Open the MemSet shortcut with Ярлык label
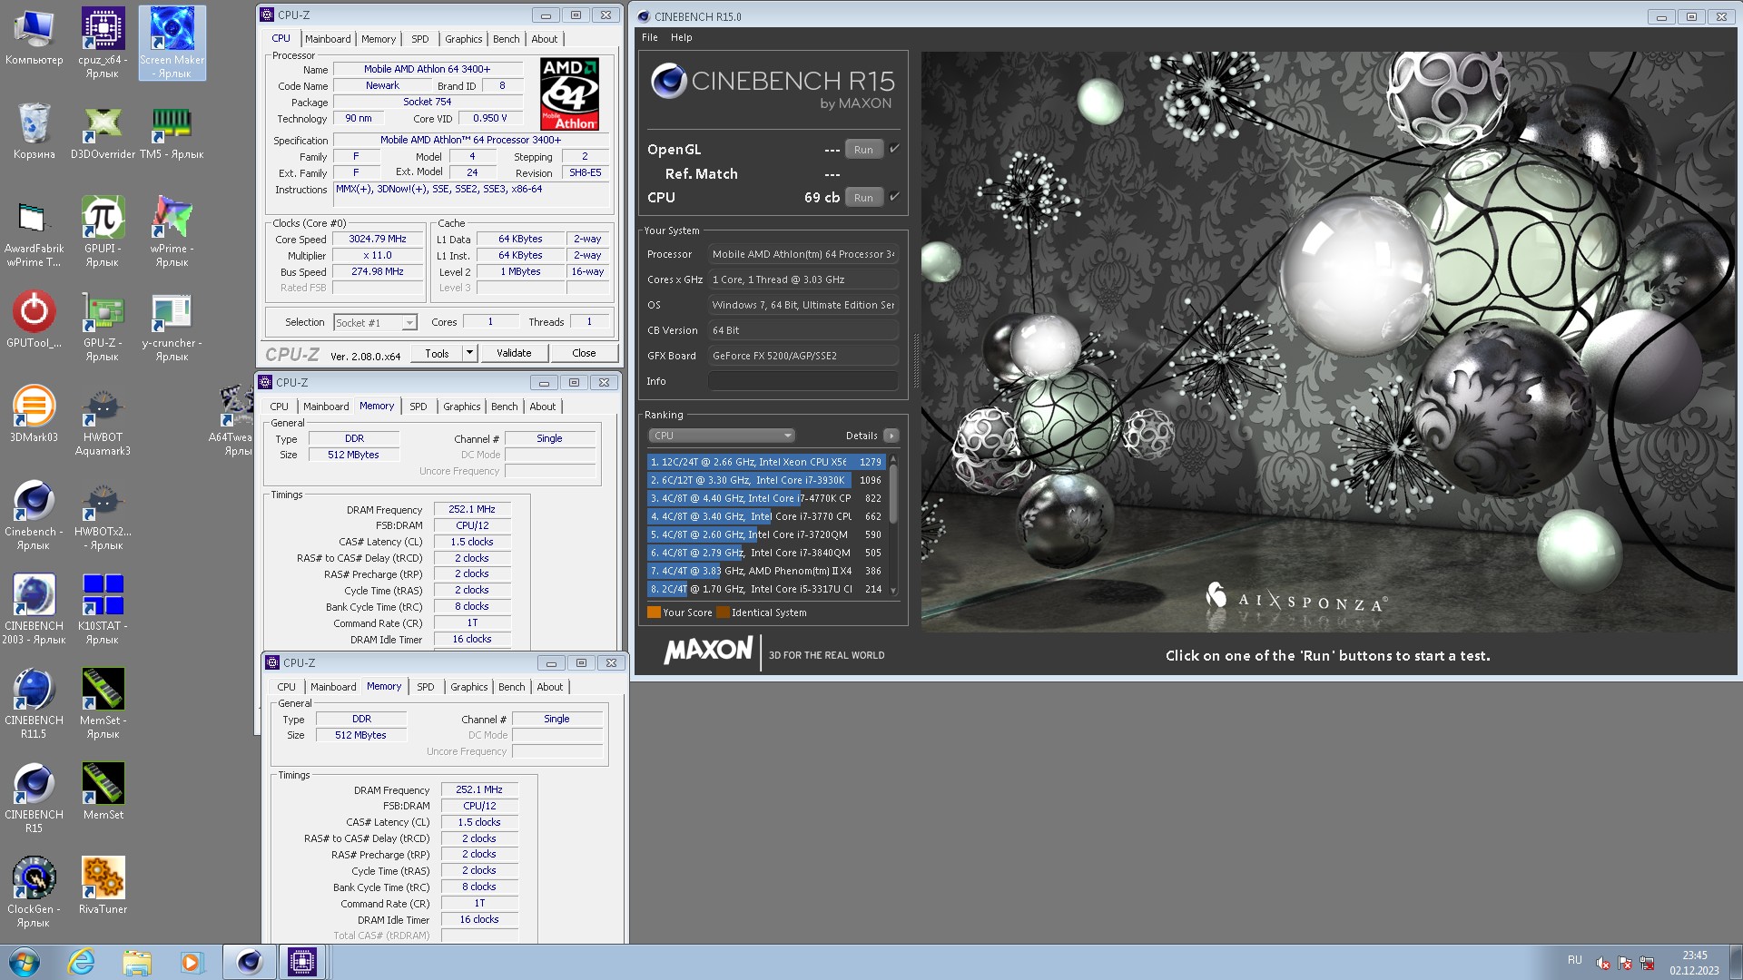The image size is (1743, 980). (x=103, y=705)
